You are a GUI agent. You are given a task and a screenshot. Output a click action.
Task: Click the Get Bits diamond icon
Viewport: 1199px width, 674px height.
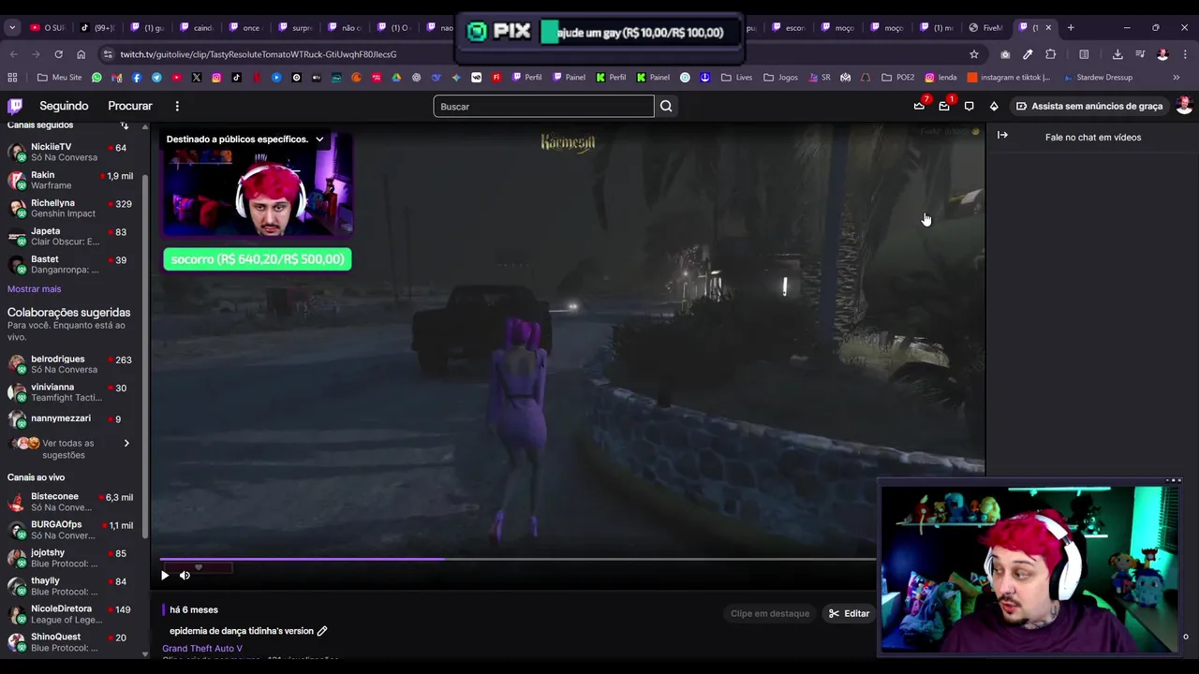[994, 106]
